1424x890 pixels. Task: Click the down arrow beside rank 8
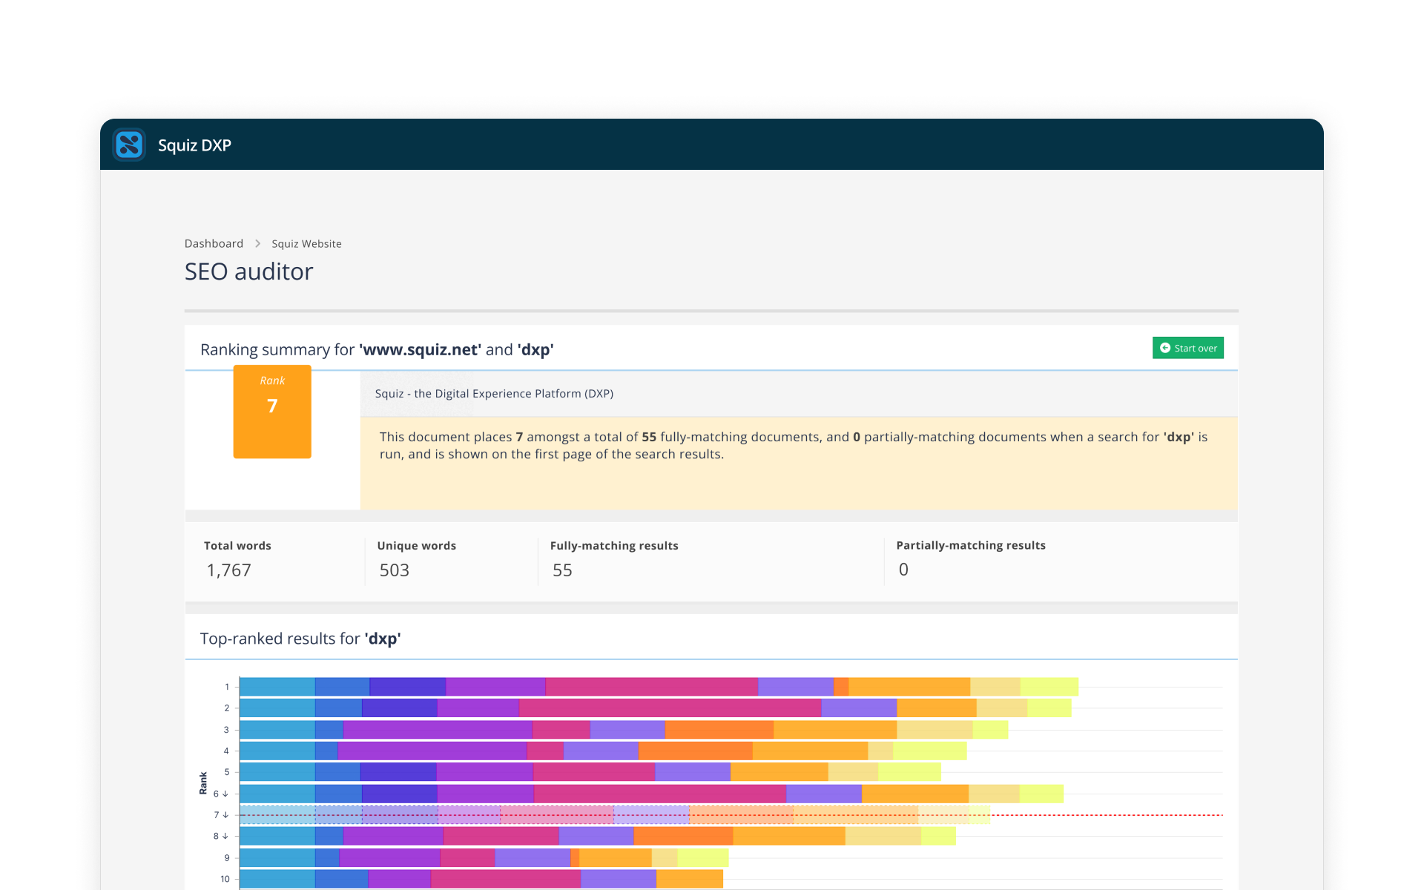(225, 836)
